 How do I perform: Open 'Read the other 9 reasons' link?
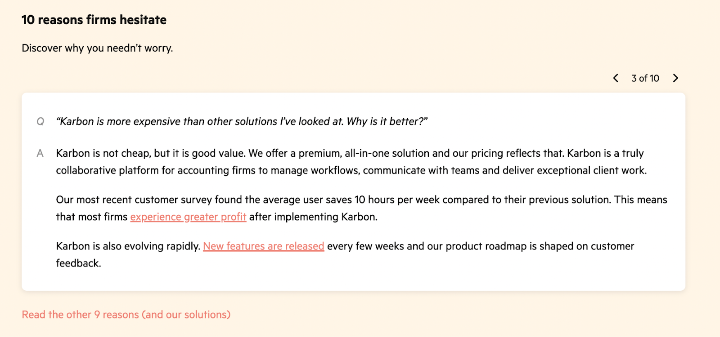pyautogui.click(x=126, y=315)
